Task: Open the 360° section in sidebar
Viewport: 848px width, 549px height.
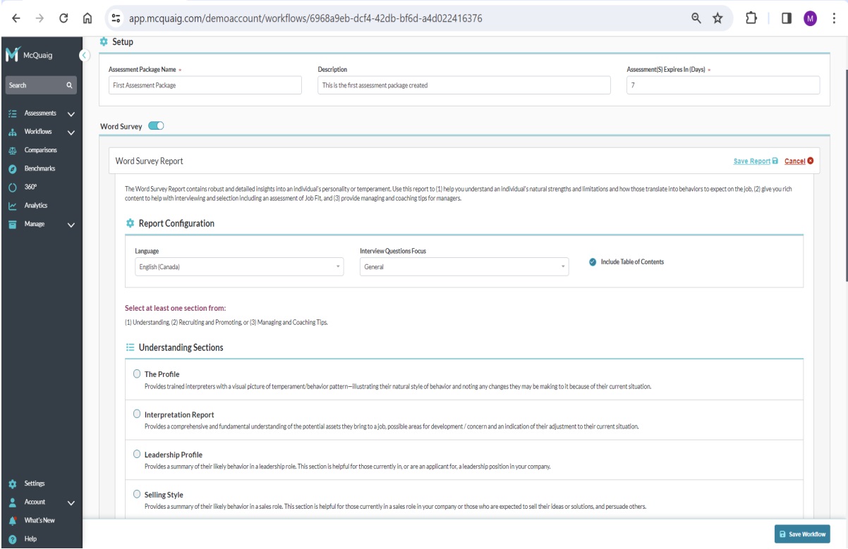Action: pyautogui.click(x=30, y=187)
